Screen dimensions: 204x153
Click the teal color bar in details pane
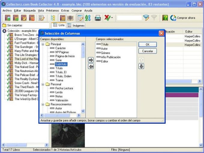[182, 90]
